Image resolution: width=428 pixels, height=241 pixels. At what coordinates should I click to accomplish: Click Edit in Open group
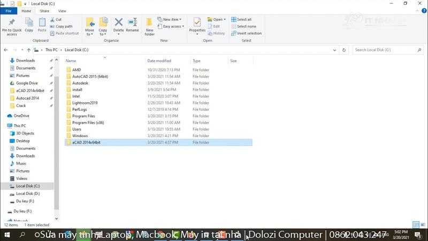(x=213, y=26)
